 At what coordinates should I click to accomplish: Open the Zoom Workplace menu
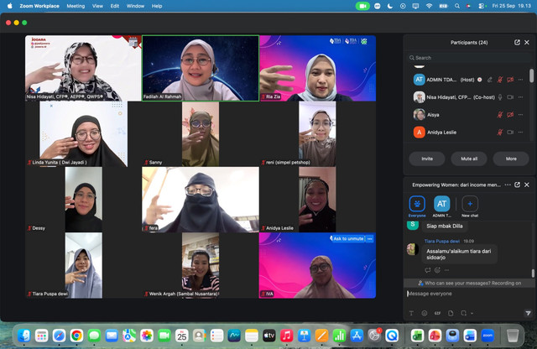point(39,6)
